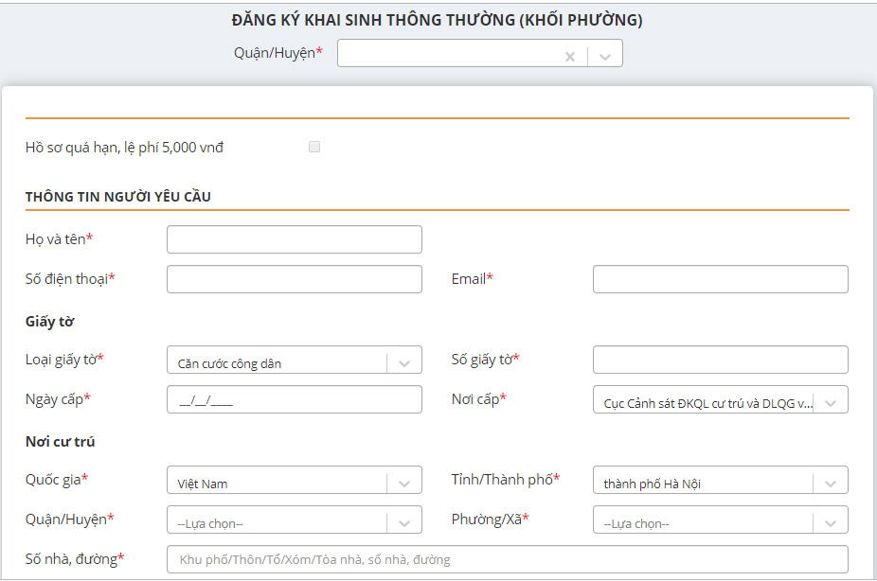Click the ĐĂNG KÝ KHAI SINH title text
Viewport: 877px width, 581px height.
tap(438, 14)
